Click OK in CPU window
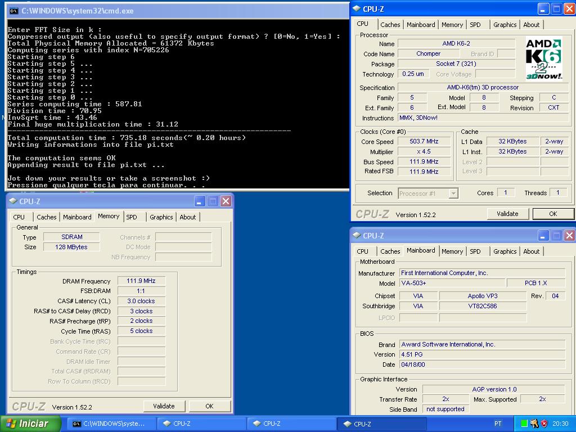This screenshot has height=432, width=576. [553, 214]
